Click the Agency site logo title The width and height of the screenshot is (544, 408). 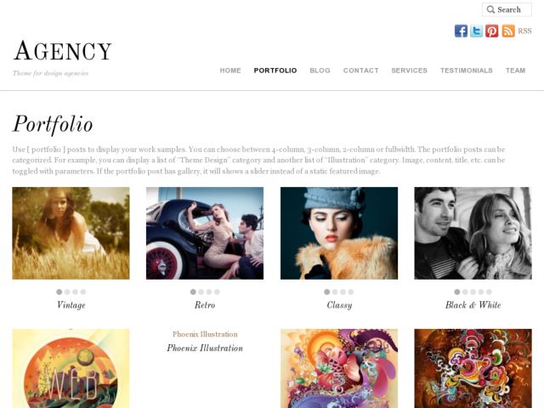[62, 51]
